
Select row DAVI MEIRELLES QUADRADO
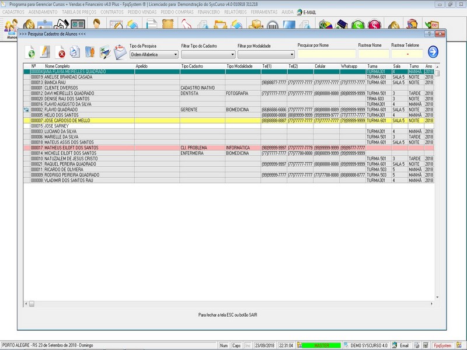click(x=229, y=93)
